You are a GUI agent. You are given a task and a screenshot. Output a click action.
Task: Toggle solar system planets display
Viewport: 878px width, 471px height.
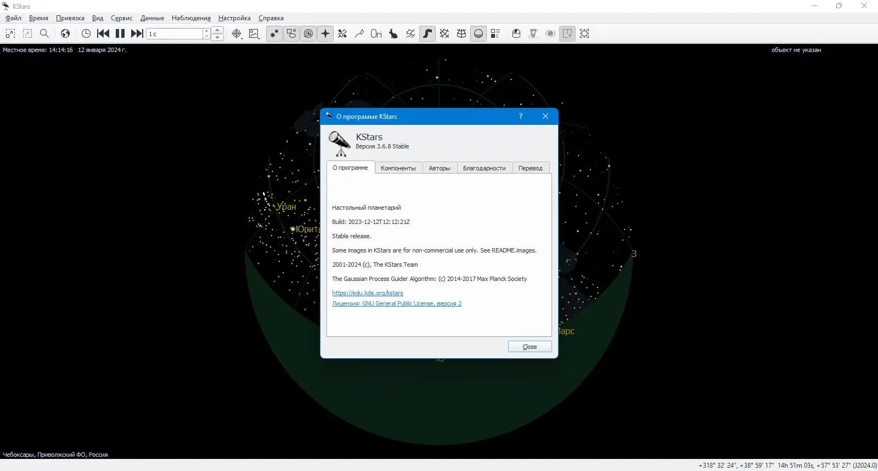(308, 33)
